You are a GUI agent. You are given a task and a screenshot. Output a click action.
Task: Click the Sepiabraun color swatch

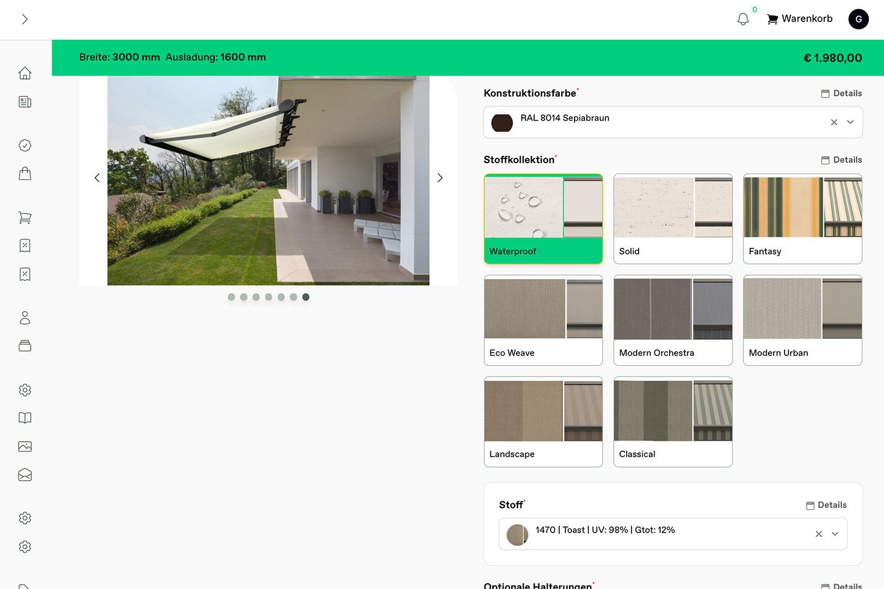[x=502, y=123]
